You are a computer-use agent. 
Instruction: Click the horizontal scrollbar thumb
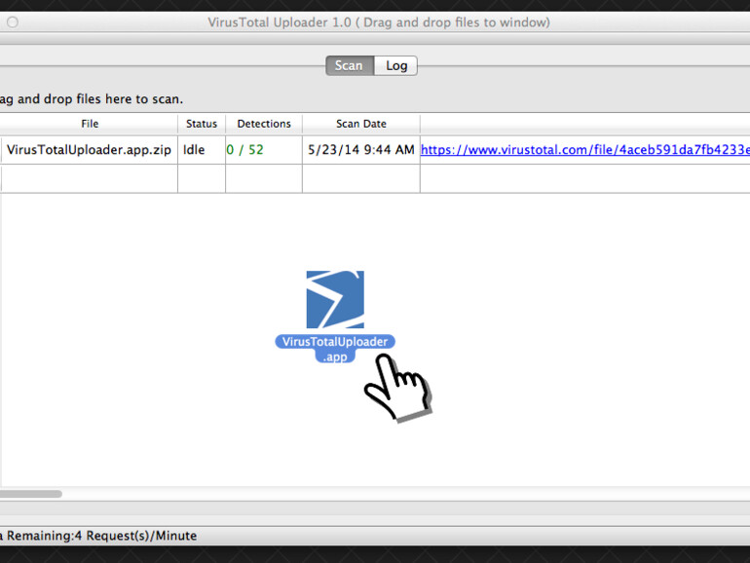click(x=30, y=494)
